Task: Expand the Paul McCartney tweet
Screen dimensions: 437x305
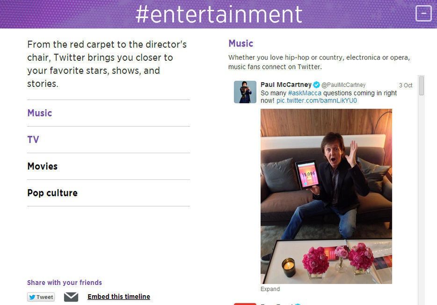Action: click(270, 289)
